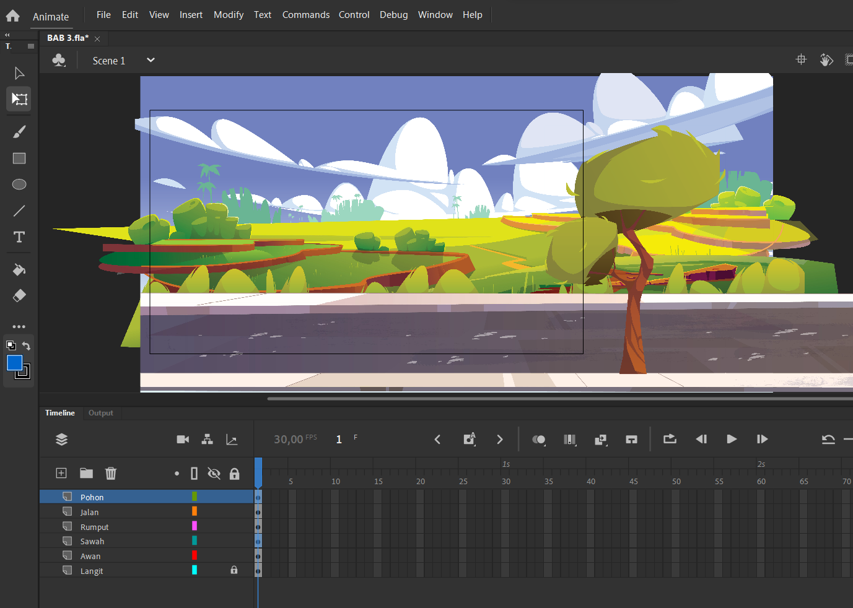Image resolution: width=853 pixels, height=608 pixels.
Task: Open the Scene 1 dropdown
Action: tap(151, 60)
